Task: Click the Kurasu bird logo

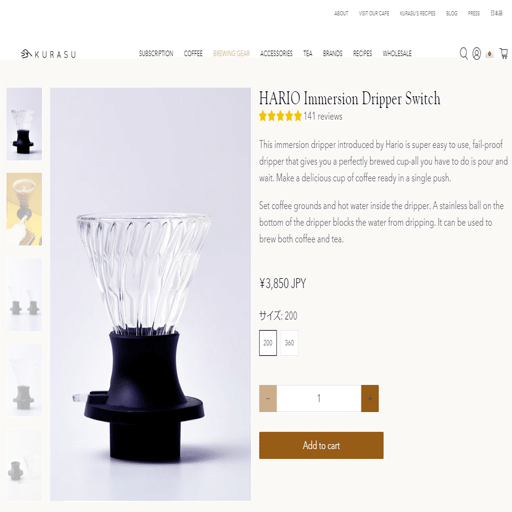Action: click(x=26, y=54)
